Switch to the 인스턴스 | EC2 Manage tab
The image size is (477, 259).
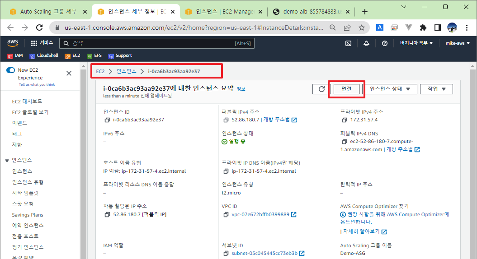pos(224,12)
